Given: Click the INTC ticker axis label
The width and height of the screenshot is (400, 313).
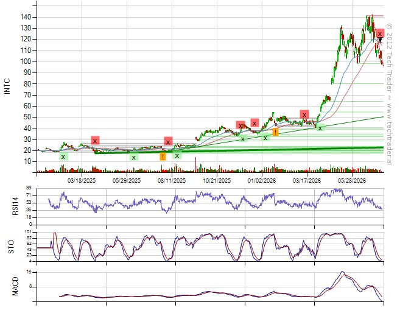Looking at the screenshot, I should point(7,86).
